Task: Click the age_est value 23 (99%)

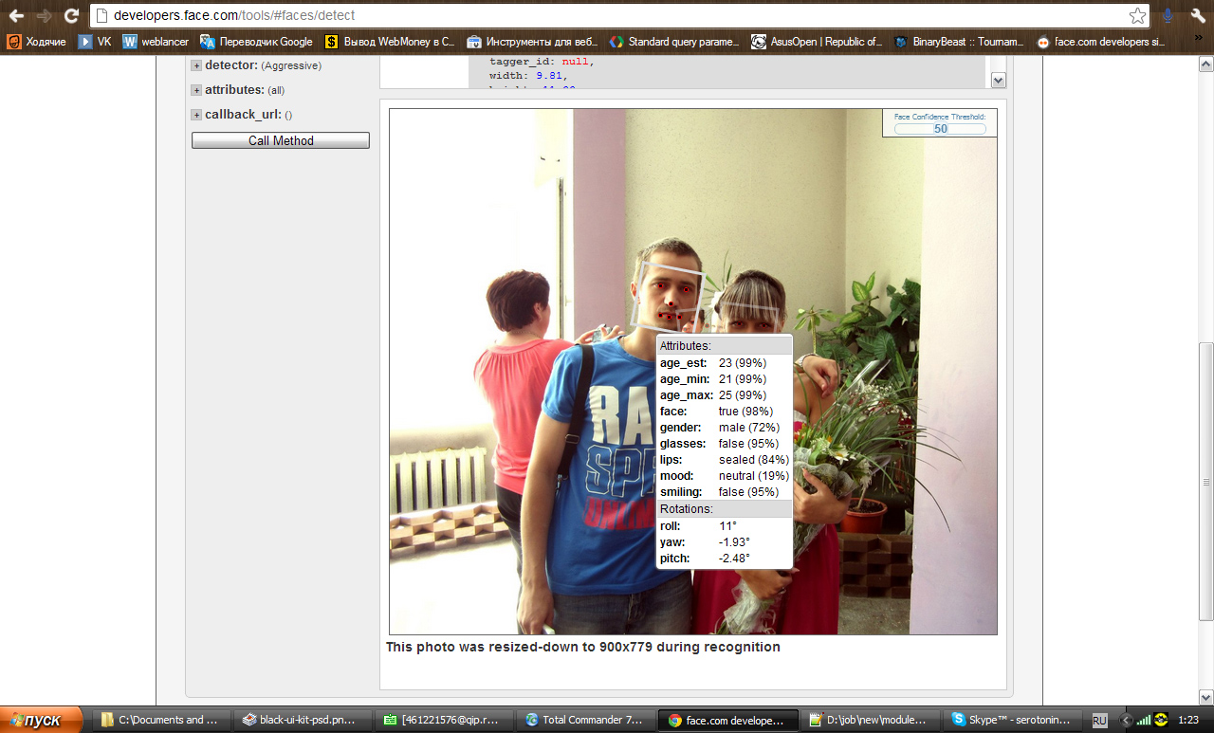Action: tap(743, 363)
